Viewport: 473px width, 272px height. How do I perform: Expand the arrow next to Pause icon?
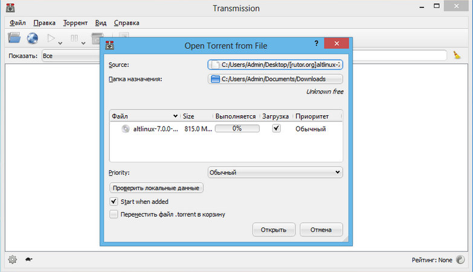[83, 43]
